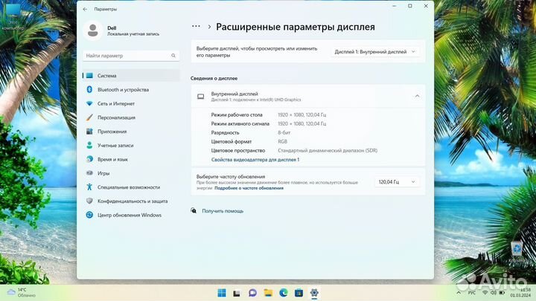Open the Приложения section

131,132
